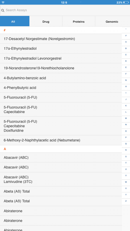This screenshot has height=231, width=130.
Task: Tap the WiFi status icon
Action: point(3,2)
